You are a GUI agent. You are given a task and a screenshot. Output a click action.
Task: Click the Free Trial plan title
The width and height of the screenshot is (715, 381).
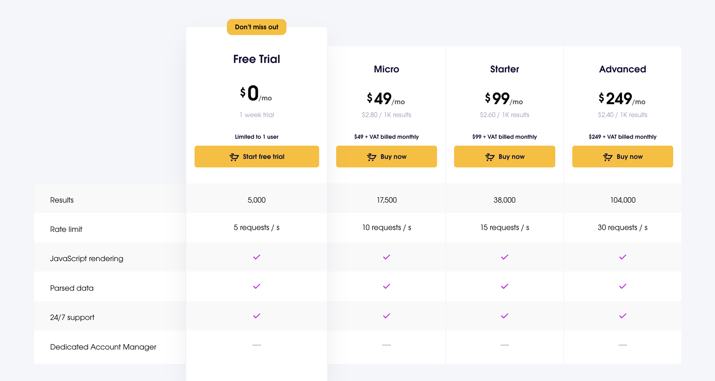(x=257, y=59)
